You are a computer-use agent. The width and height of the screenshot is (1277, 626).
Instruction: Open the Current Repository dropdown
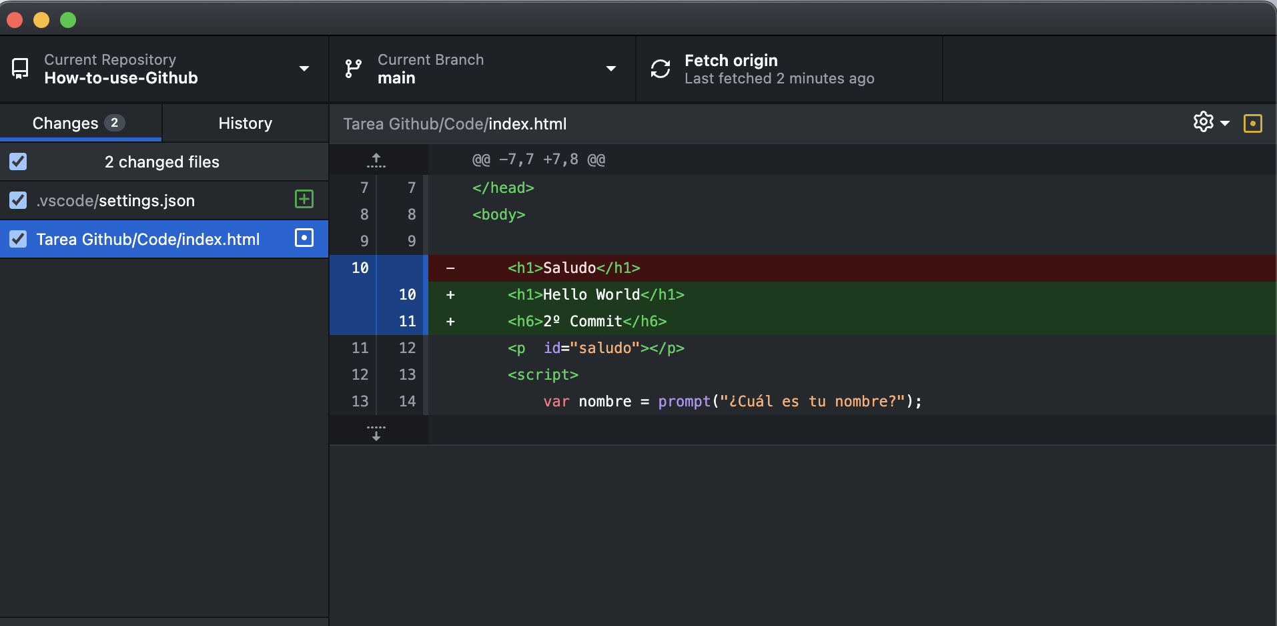tap(304, 69)
